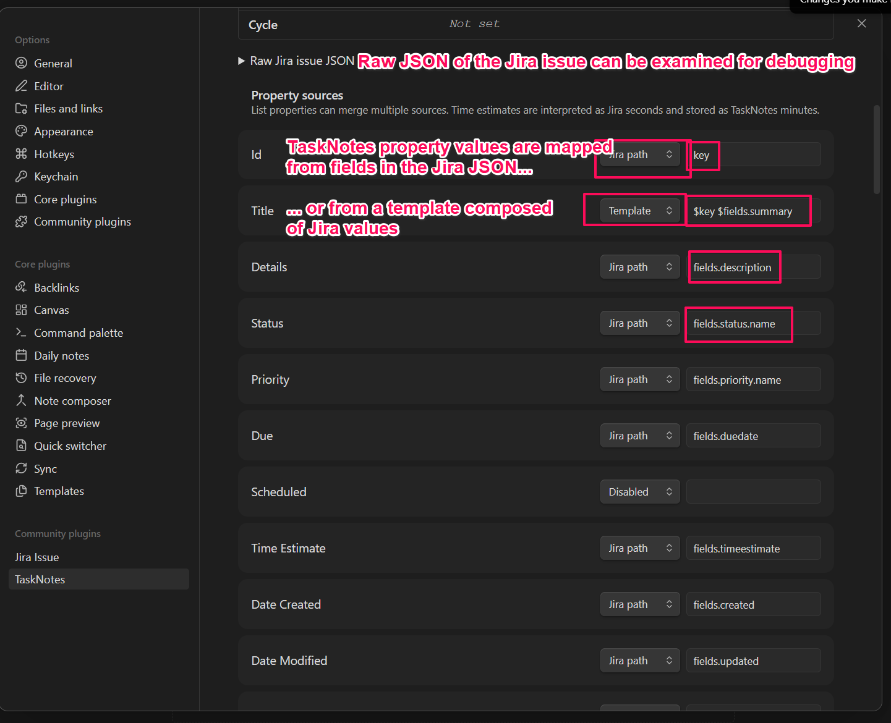Click the Command palette terminal icon
The width and height of the screenshot is (891, 723).
click(22, 332)
